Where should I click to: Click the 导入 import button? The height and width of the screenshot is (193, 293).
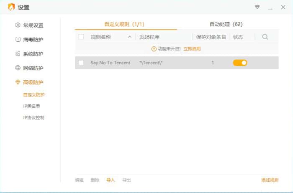[111, 180]
